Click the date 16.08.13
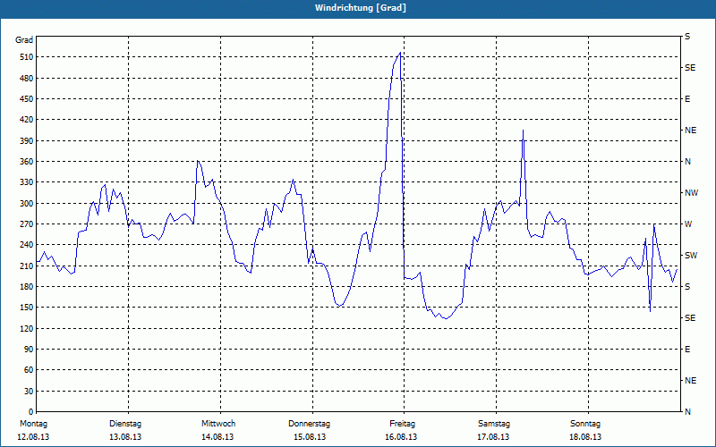The height and width of the screenshot is (447, 716). pos(401,437)
